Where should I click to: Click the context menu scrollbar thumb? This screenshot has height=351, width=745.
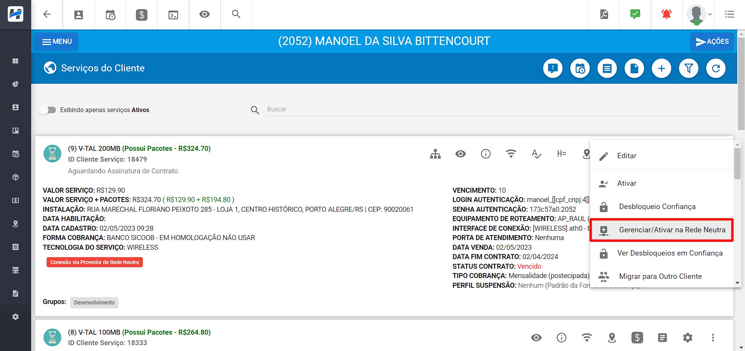pos(737,163)
